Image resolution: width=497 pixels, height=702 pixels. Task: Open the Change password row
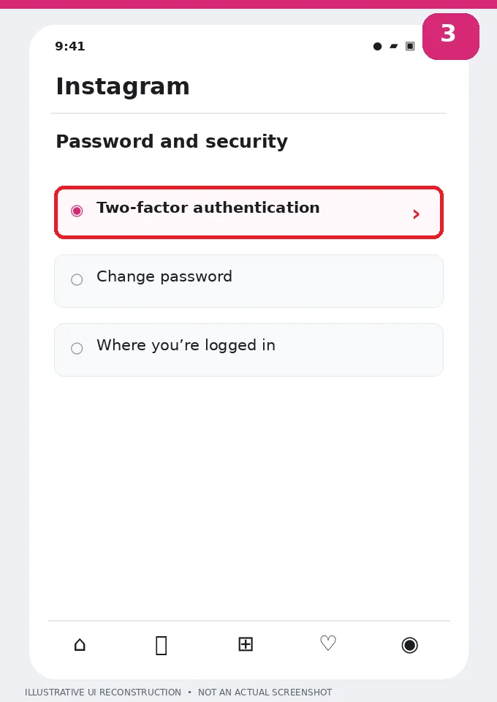pos(248,281)
